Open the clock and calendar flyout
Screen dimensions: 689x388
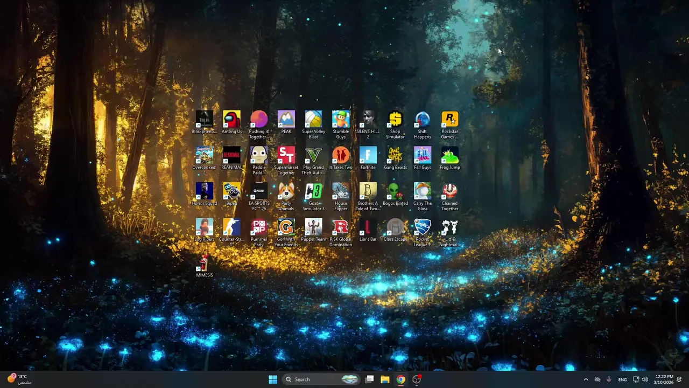pos(664,379)
